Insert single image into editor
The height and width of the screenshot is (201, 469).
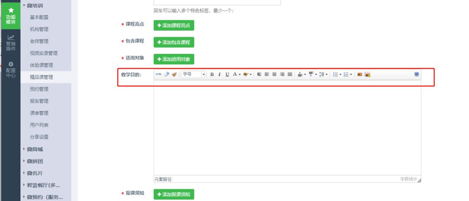tap(360, 74)
